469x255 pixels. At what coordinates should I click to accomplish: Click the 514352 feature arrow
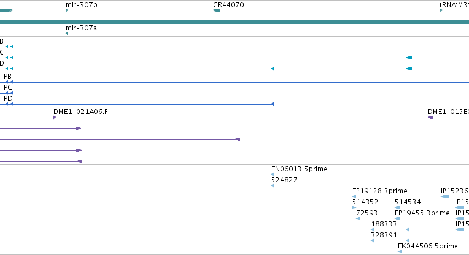pyautogui.click(x=354, y=208)
